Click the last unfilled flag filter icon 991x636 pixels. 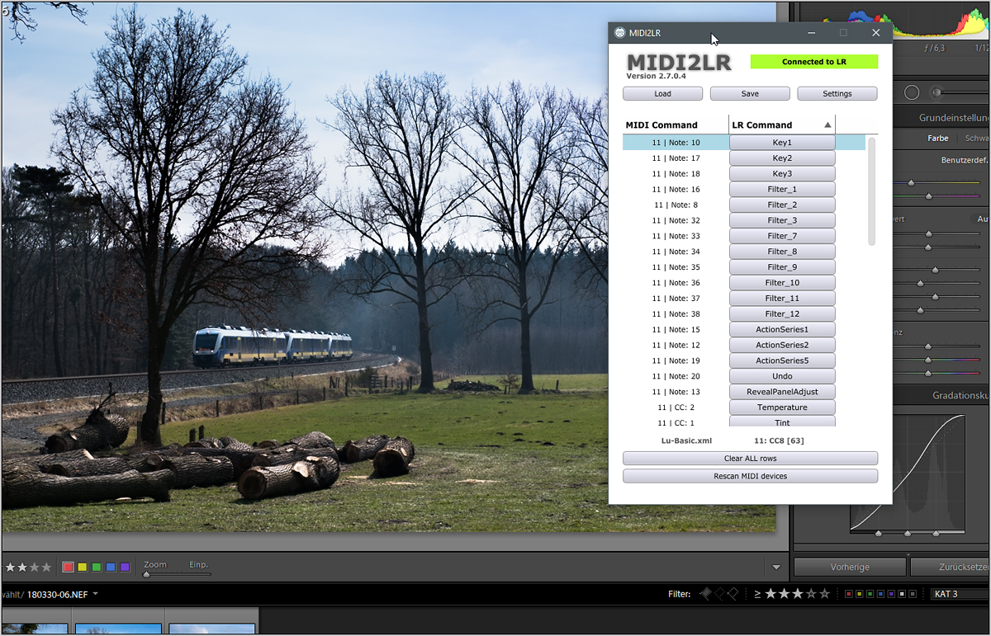(x=733, y=594)
